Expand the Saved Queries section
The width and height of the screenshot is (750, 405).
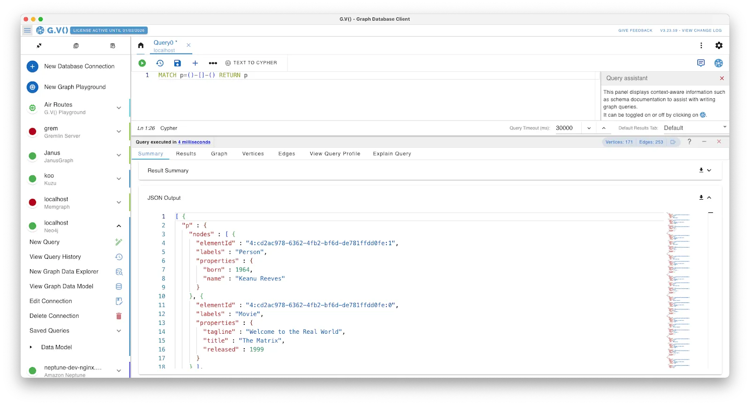[119, 331]
